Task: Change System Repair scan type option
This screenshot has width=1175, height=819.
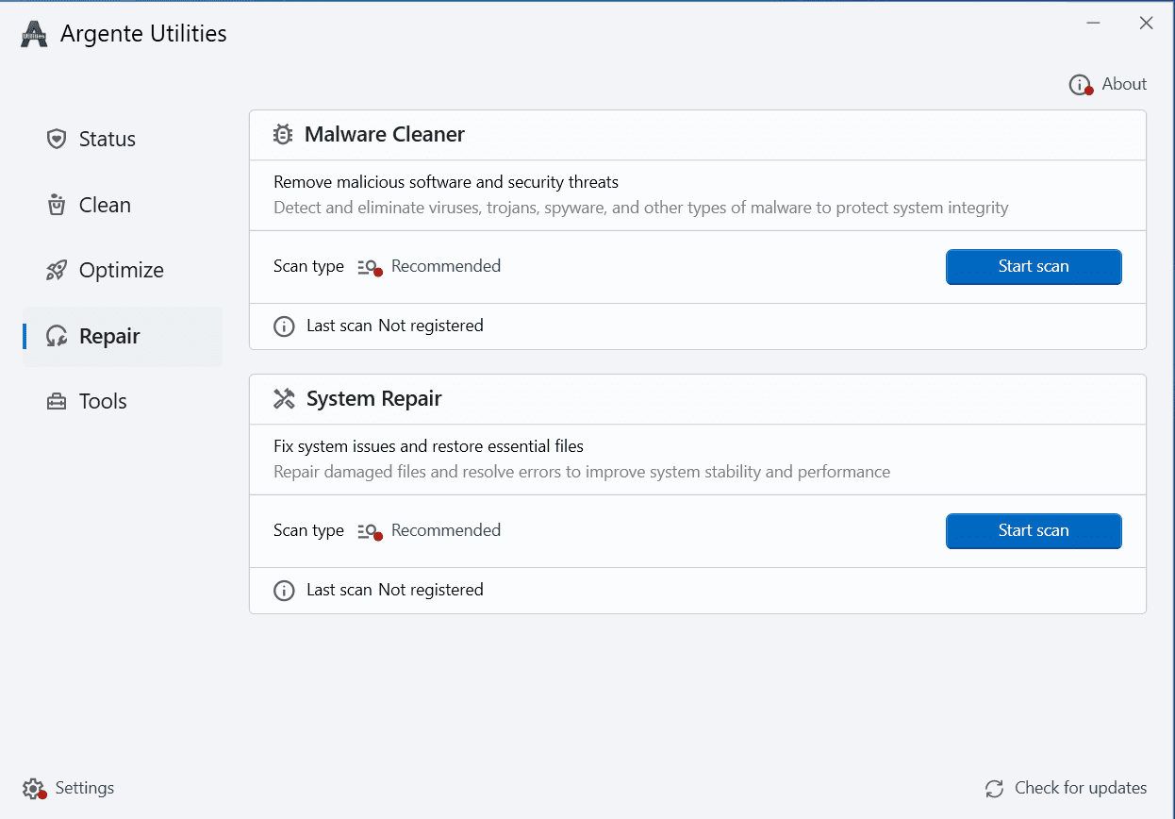Action: pos(429,531)
